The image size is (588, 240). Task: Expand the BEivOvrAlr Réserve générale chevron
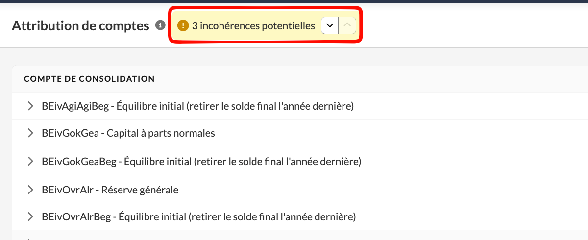click(30, 190)
